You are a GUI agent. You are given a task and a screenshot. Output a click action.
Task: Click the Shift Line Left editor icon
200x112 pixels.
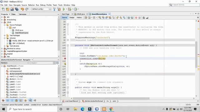tap(128, 18)
